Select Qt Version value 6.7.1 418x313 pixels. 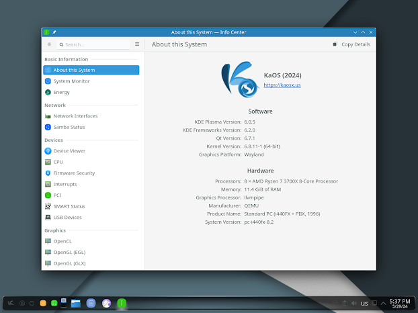pyautogui.click(x=249, y=138)
